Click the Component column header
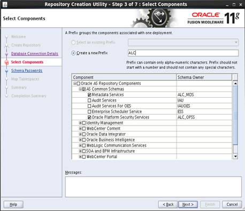 124,77
